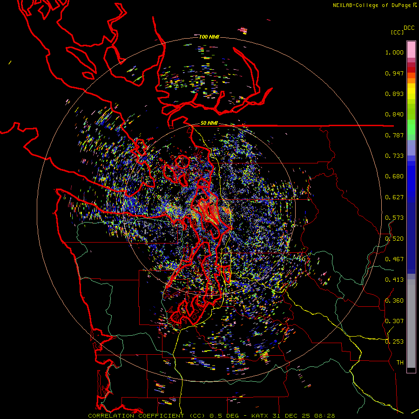The height and width of the screenshot is (419, 419).
Task: Click the 0.413 scale value
Action: tap(394, 280)
